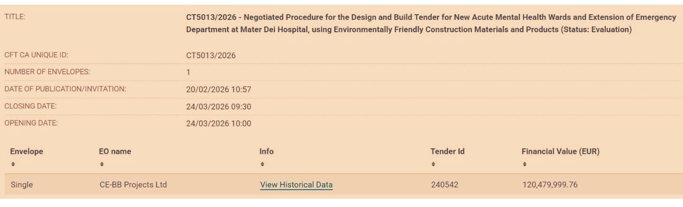Click the Envelope column header
This screenshot has height=207, width=683.
[x=27, y=152]
